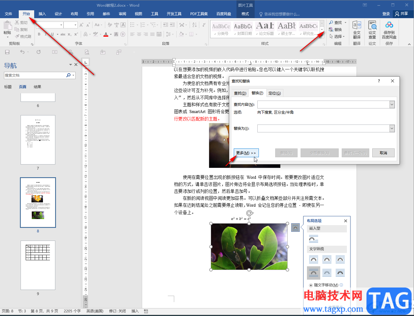
Task: Increase paragraph indent
Action: point(172,25)
